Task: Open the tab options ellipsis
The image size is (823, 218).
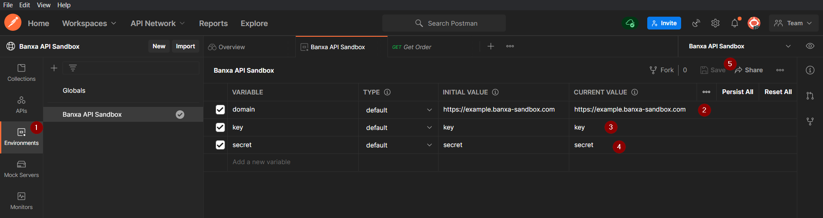Action: click(x=510, y=46)
